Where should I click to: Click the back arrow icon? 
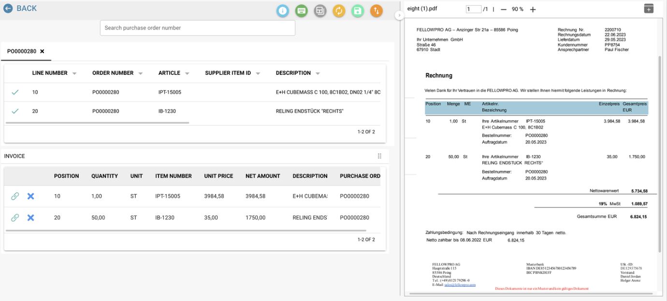pos(8,9)
